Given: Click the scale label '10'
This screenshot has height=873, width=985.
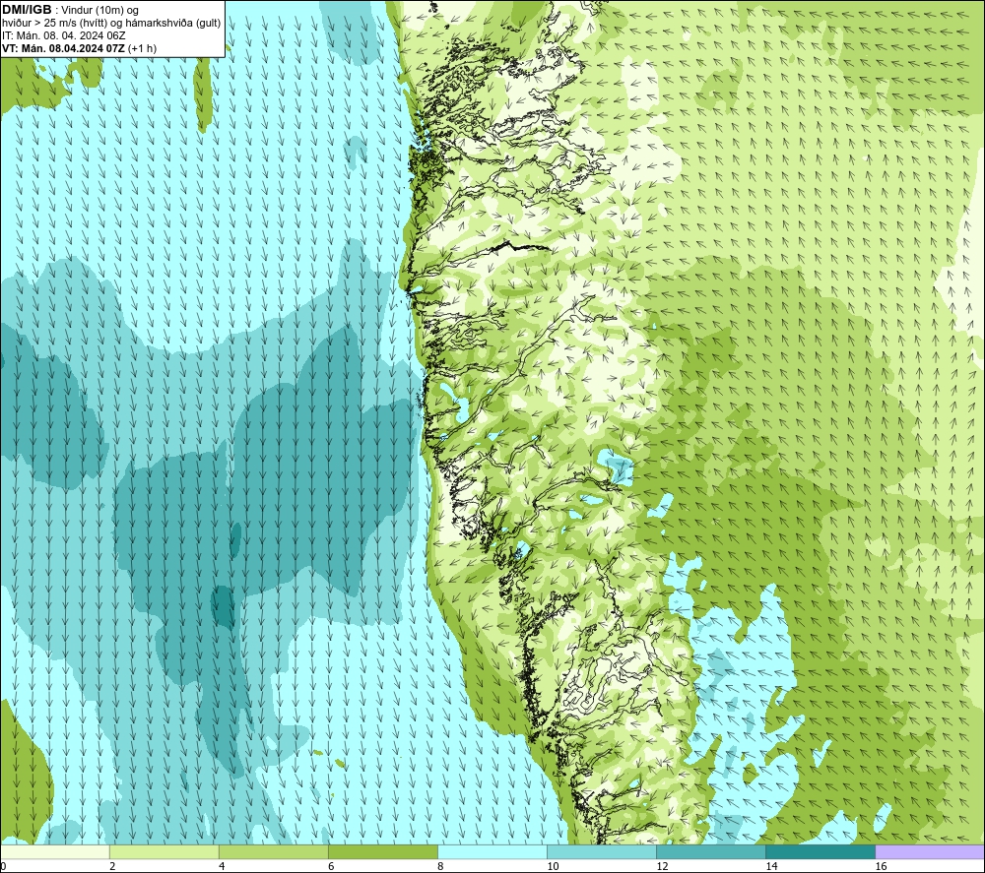Looking at the screenshot, I should (553, 866).
